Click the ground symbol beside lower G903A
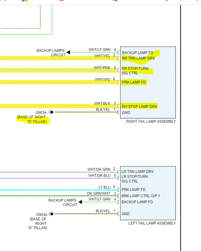 (51, 214)
